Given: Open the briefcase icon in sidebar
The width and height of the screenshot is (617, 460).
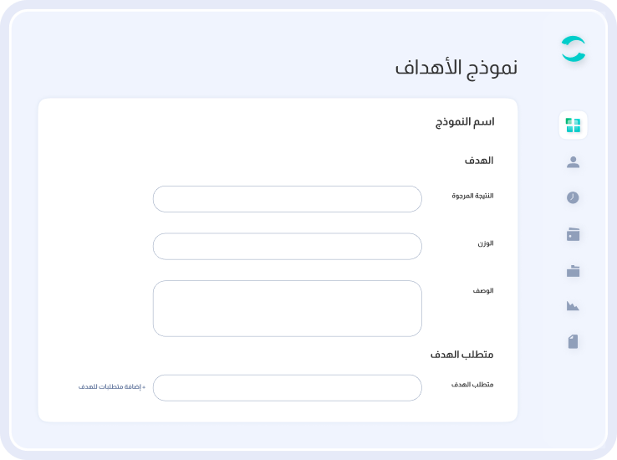Looking at the screenshot, I should pyautogui.click(x=573, y=271).
